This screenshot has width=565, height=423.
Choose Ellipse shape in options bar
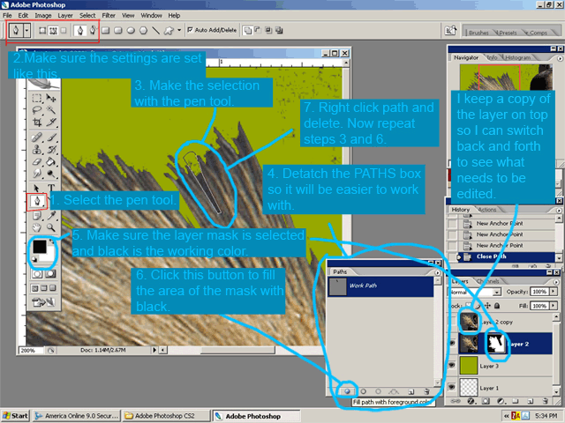tap(131, 31)
